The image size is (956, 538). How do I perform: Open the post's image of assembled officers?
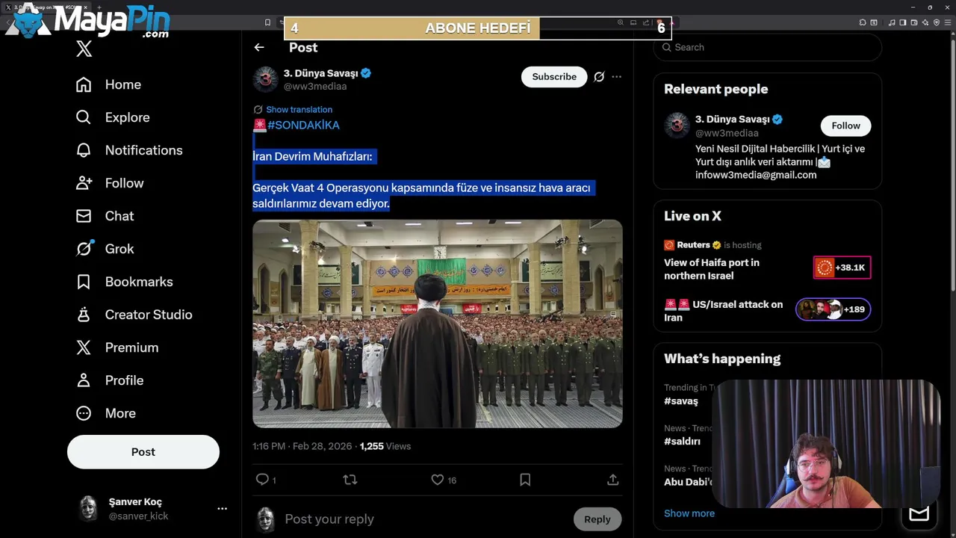[x=438, y=324]
